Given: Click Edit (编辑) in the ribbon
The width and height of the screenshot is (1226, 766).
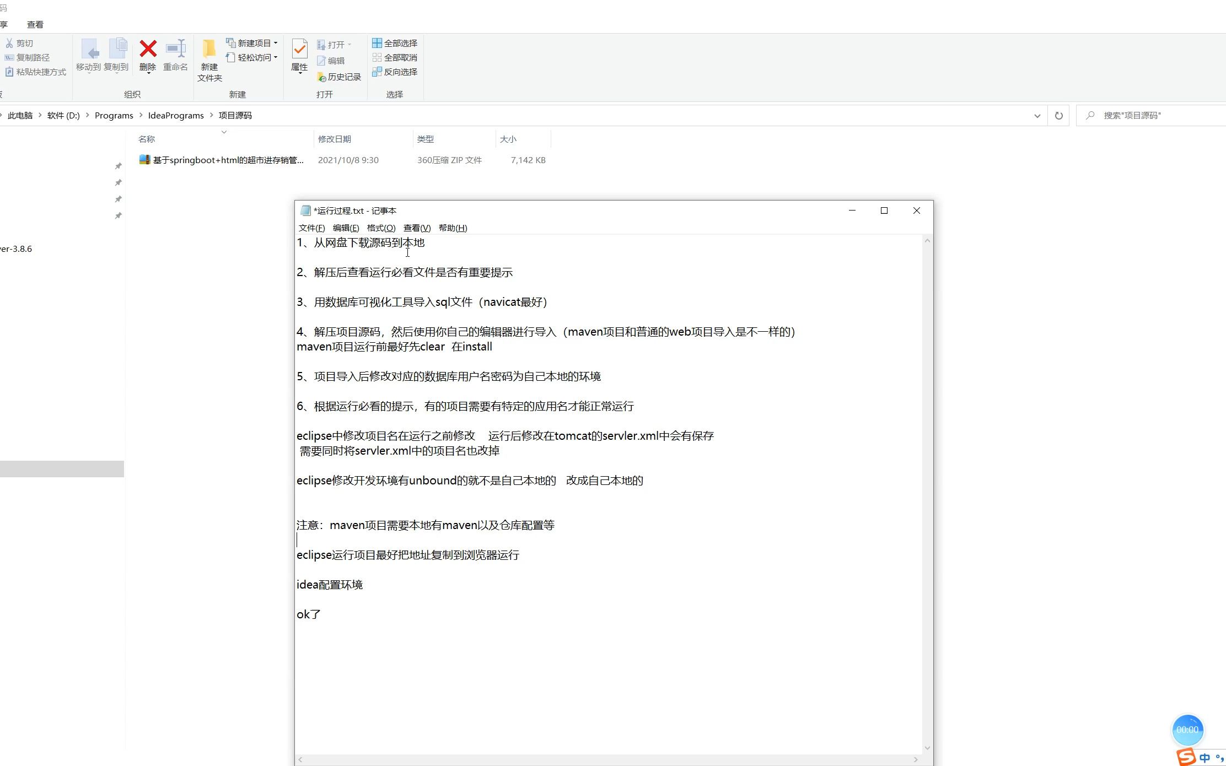Looking at the screenshot, I should tap(331, 61).
